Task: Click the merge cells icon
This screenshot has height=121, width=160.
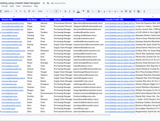Action: [x=92, y=11]
